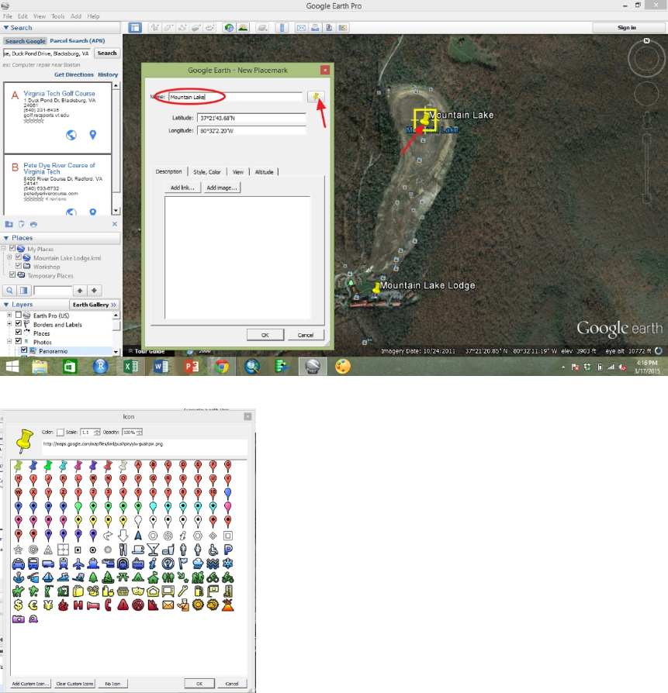The height and width of the screenshot is (693, 668).
Task: Click Add Custom Icon... in Icon dialog
Action: (30, 684)
